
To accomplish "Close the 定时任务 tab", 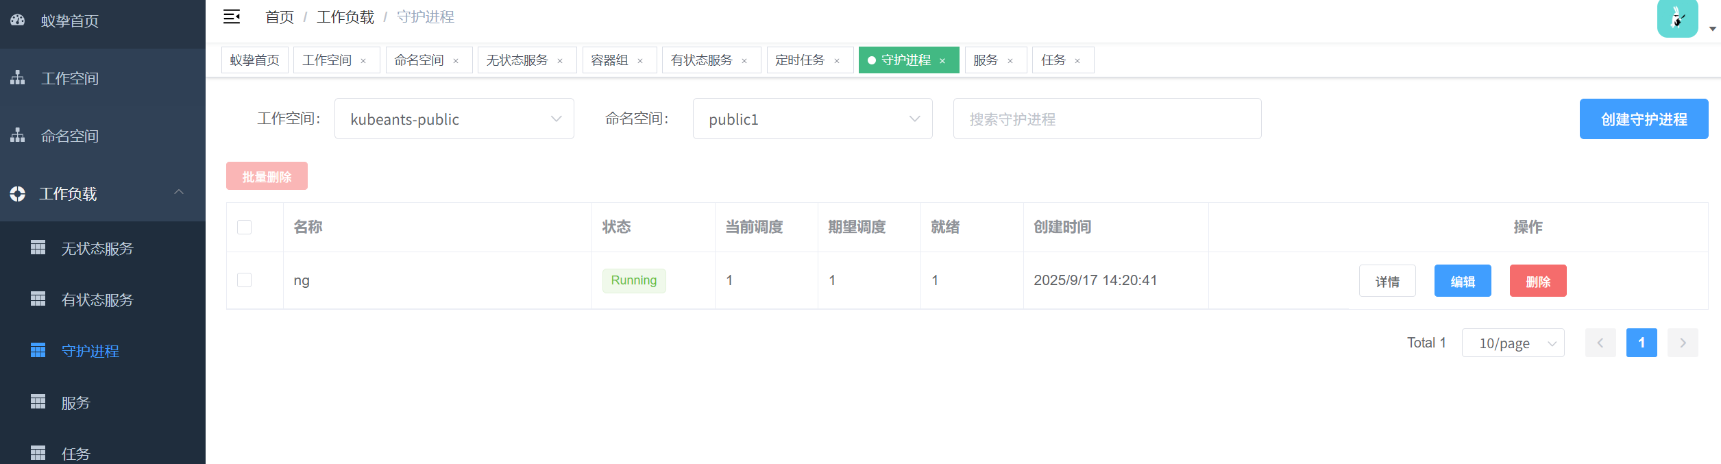I will pos(837,61).
